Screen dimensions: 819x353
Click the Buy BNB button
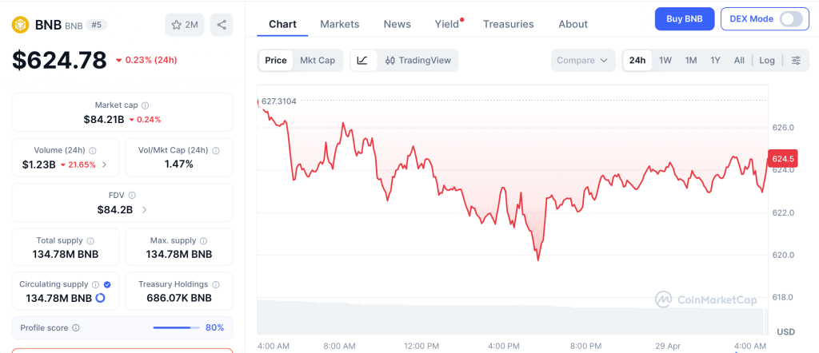pos(684,18)
